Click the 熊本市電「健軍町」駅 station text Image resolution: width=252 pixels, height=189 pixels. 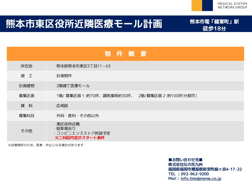(214, 22)
